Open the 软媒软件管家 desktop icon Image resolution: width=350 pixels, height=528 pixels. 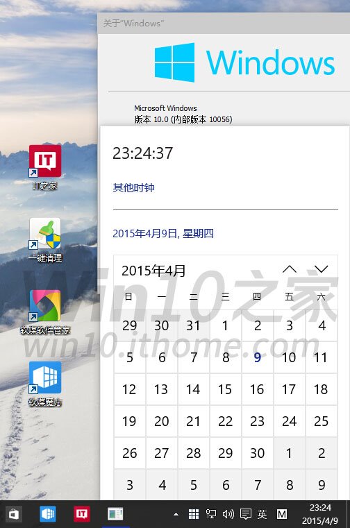pos(45,312)
